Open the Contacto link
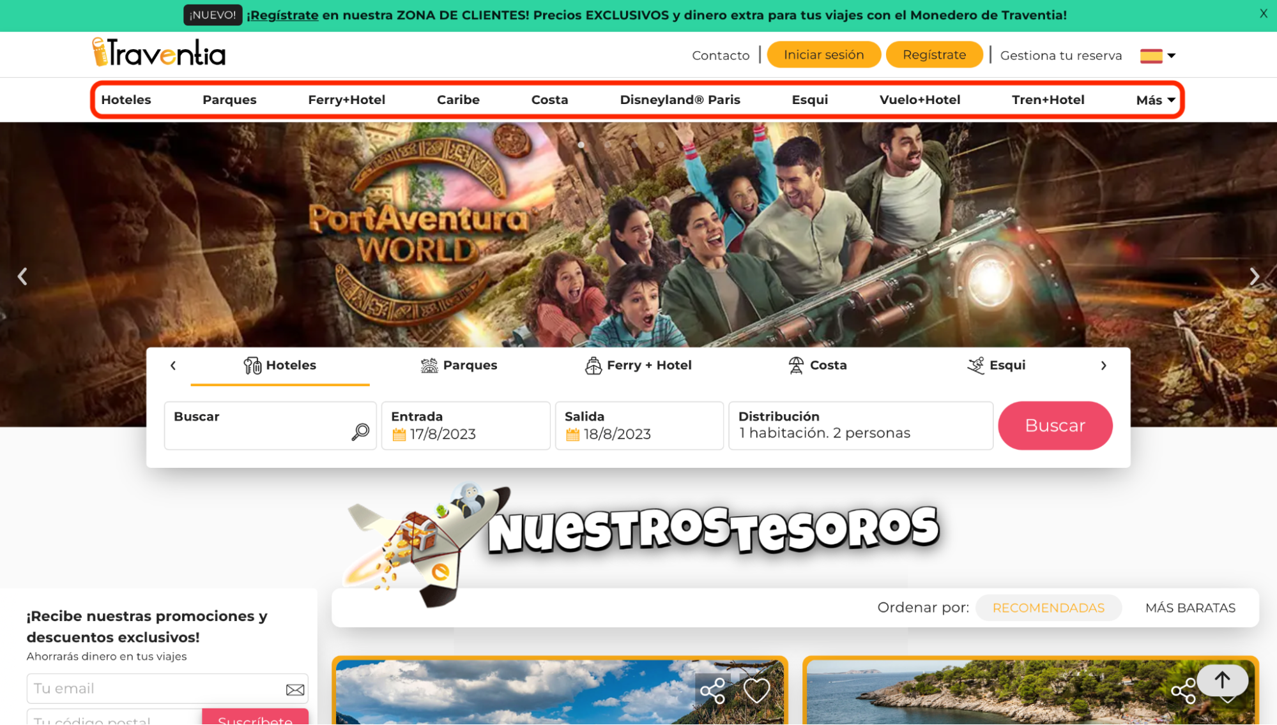The width and height of the screenshot is (1277, 725). (721, 56)
